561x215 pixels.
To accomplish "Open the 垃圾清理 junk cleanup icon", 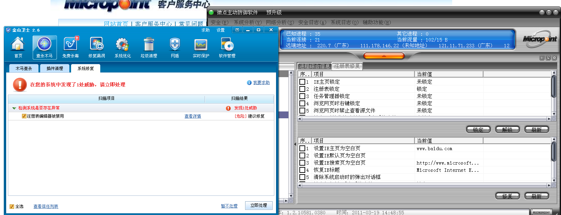I will (x=149, y=47).
